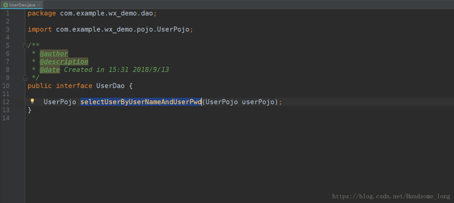The height and width of the screenshot is (203, 454).
Task: Click the @description Javadoc tag
Action: 64,62
